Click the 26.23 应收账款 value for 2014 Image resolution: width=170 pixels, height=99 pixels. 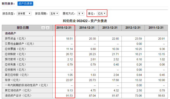[x=92, y=54]
